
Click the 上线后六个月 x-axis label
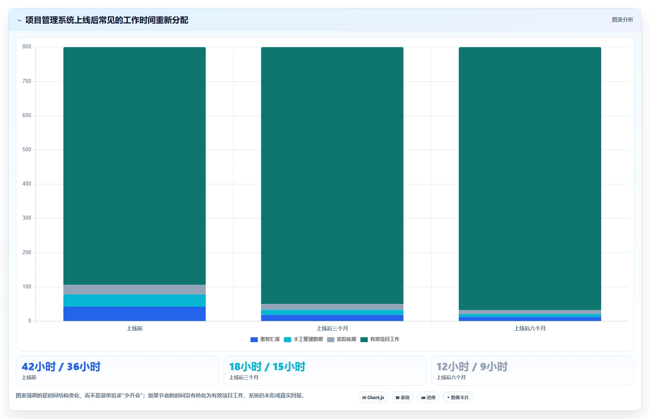tap(530, 328)
